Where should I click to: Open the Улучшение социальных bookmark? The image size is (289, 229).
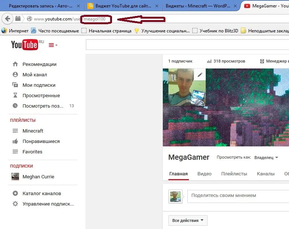[x=162, y=31]
